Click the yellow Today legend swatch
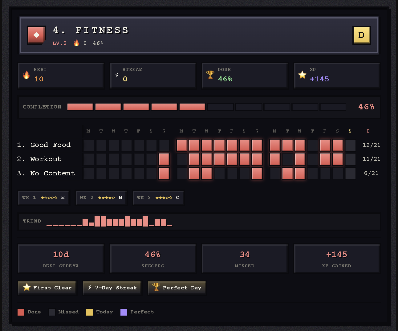The height and width of the screenshot is (331, 398). pyautogui.click(x=89, y=312)
